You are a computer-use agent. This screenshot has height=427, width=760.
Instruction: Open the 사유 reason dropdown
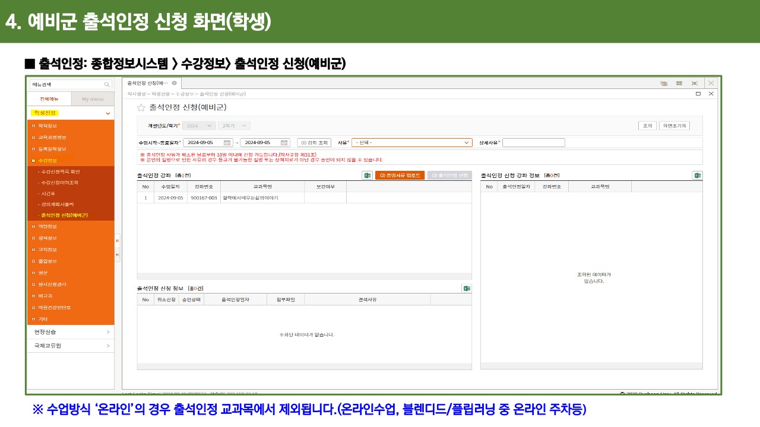coord(411,142)
